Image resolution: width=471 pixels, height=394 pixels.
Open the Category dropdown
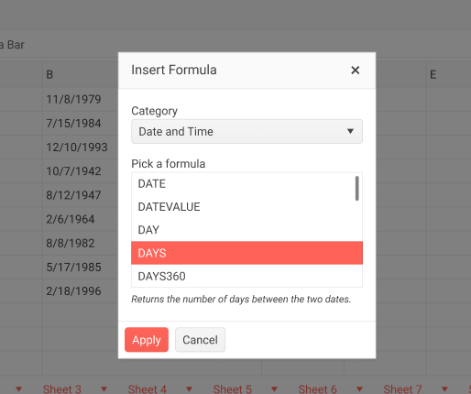[246, 132]
